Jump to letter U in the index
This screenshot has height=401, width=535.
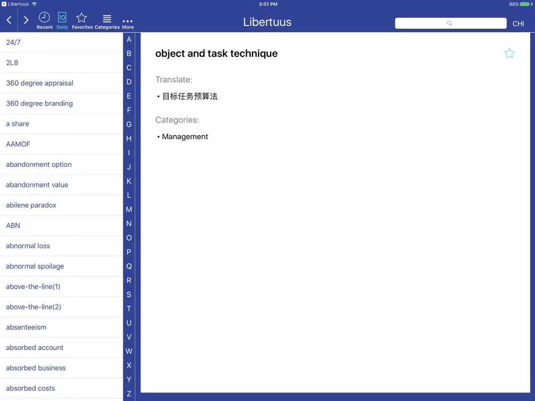tap(129, 323)
